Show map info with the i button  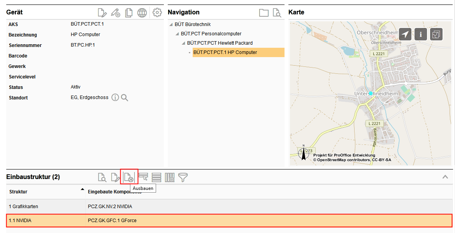tap(421, 34)
